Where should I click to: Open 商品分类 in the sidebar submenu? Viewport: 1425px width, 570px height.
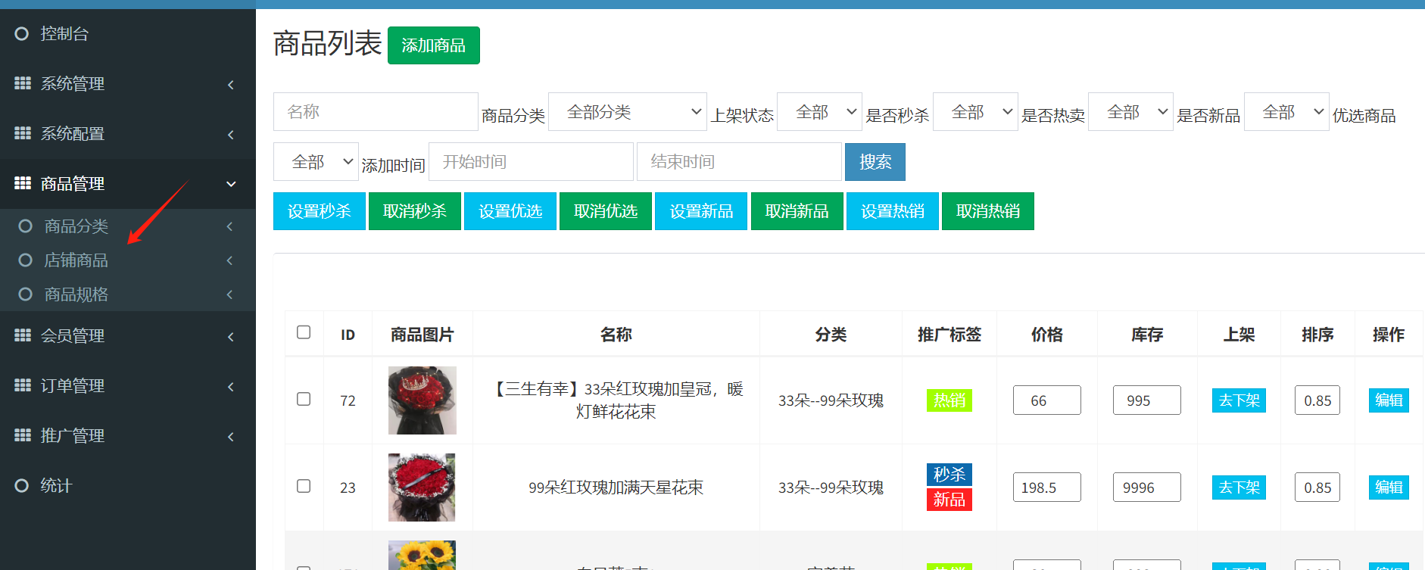pyautogui.click(x=76, y=226)
